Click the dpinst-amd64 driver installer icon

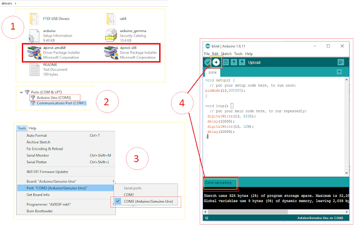tap(34, 52)
